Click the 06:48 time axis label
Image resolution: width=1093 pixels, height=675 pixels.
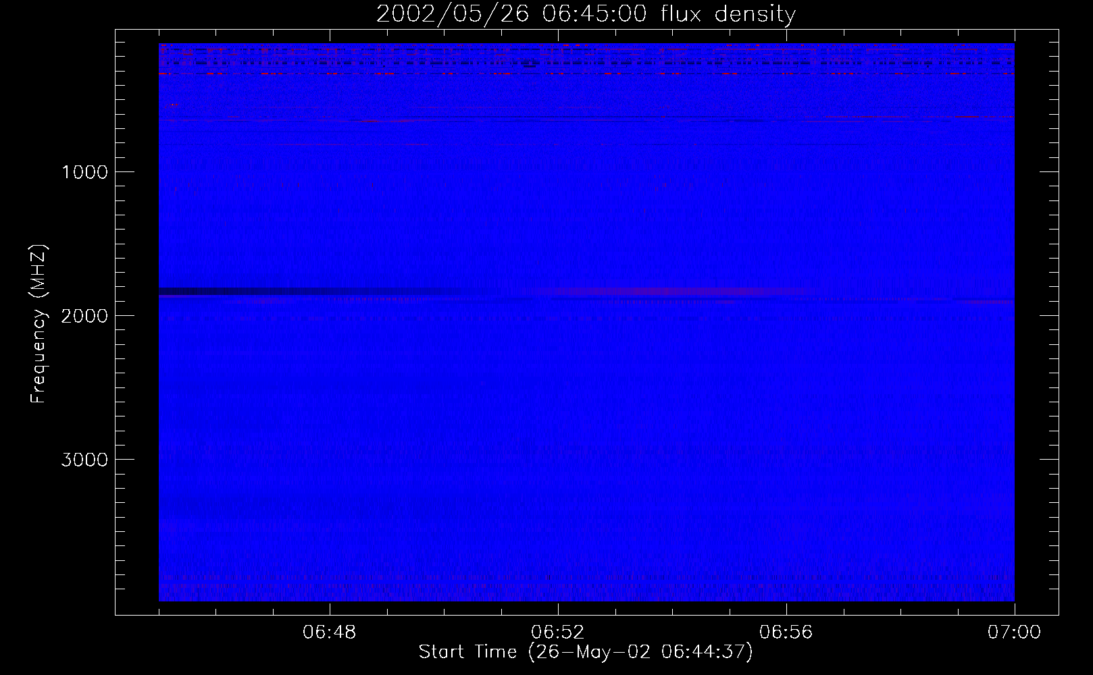(x=330, y=632)
